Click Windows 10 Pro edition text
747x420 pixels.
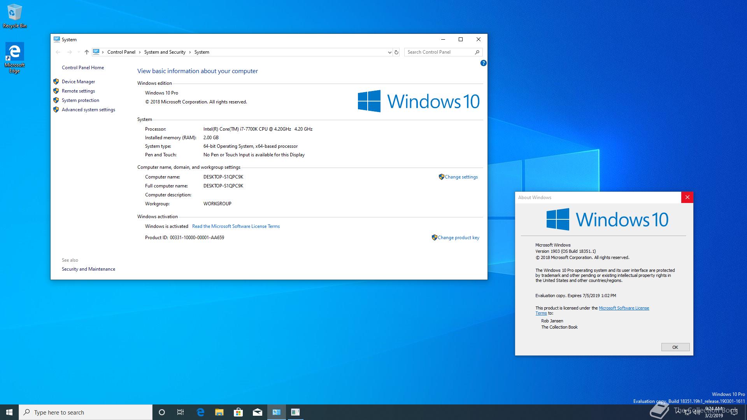click(161, 93)
